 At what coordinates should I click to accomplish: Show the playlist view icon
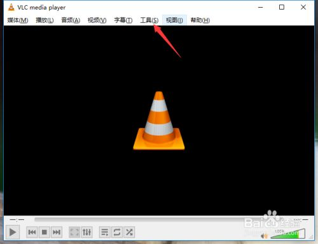105,232
